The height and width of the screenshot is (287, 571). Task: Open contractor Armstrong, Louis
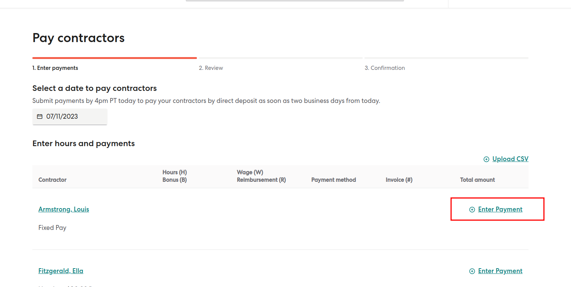tap(64, 209)
